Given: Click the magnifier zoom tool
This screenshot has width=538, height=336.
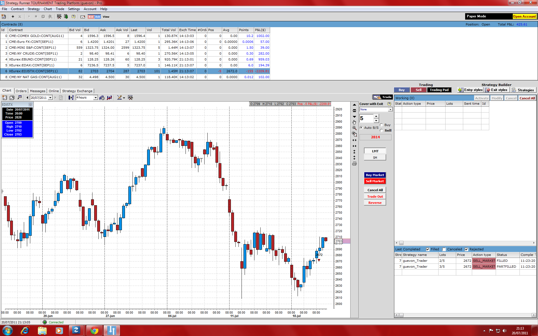Looking at the screenshot, I should coord(354,128).
